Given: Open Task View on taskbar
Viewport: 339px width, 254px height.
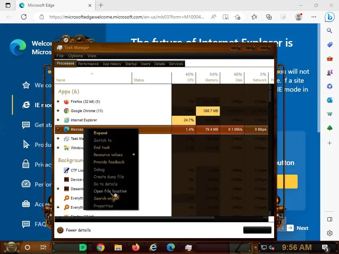Looking at the screenshot, I should [43, 247].
